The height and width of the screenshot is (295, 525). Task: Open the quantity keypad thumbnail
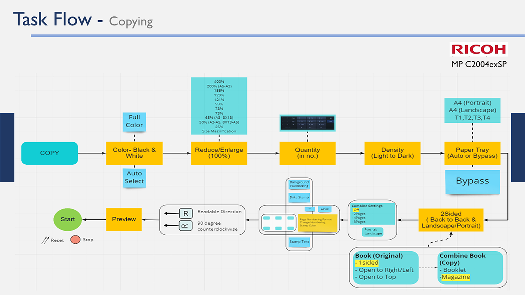307,123
